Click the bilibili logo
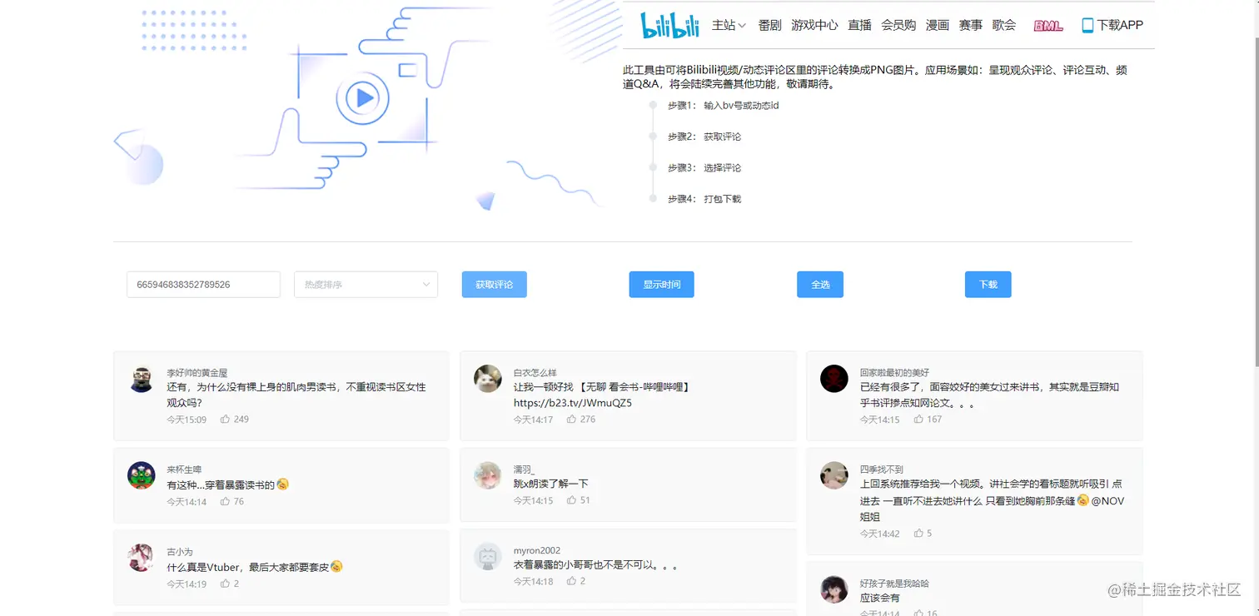The height and width of the screenshot is (616, 1259). pyautogui.click(x=669, y=25)
